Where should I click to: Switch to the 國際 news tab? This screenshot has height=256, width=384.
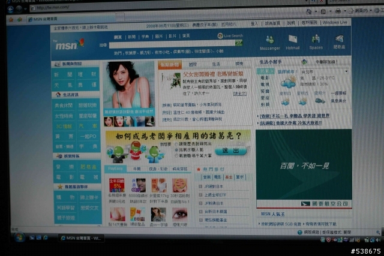click(193, 64)
